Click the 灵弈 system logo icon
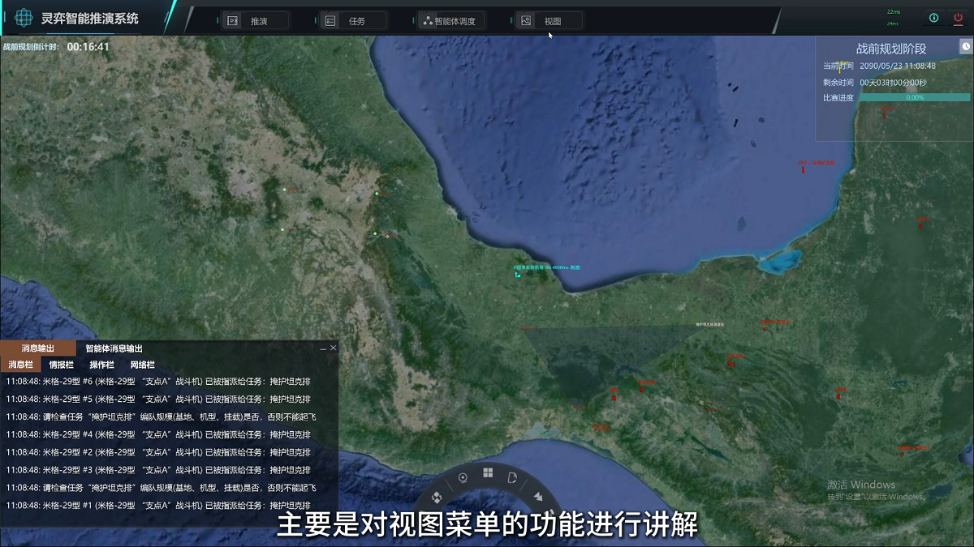Viewport: 974px width, 547px height. click(24, 19)
